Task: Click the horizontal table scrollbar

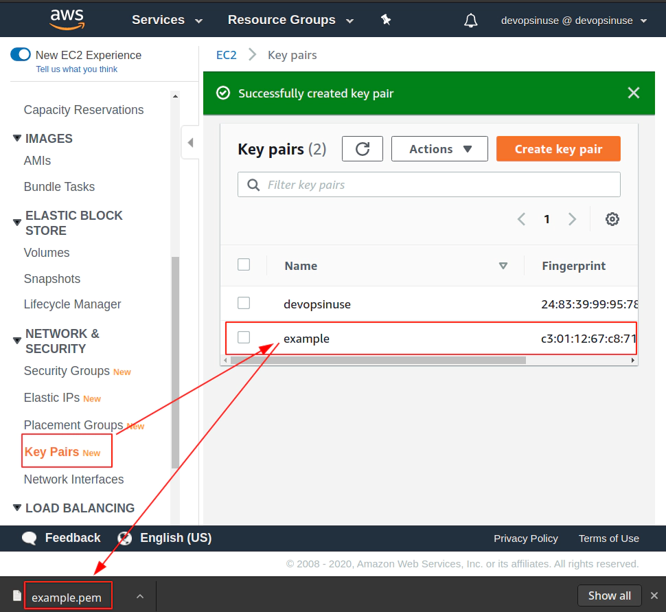Action: pyautogui.click(x=378, y=361)
